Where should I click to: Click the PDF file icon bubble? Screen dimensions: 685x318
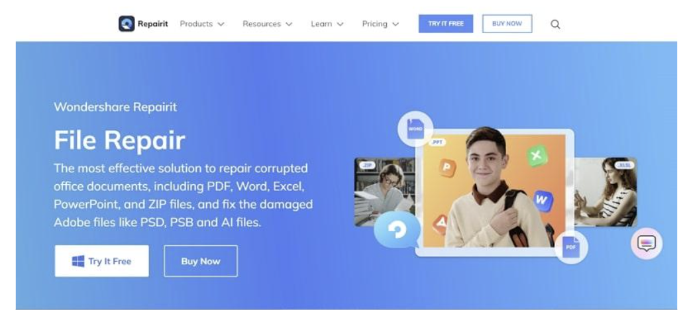point(571,247)
